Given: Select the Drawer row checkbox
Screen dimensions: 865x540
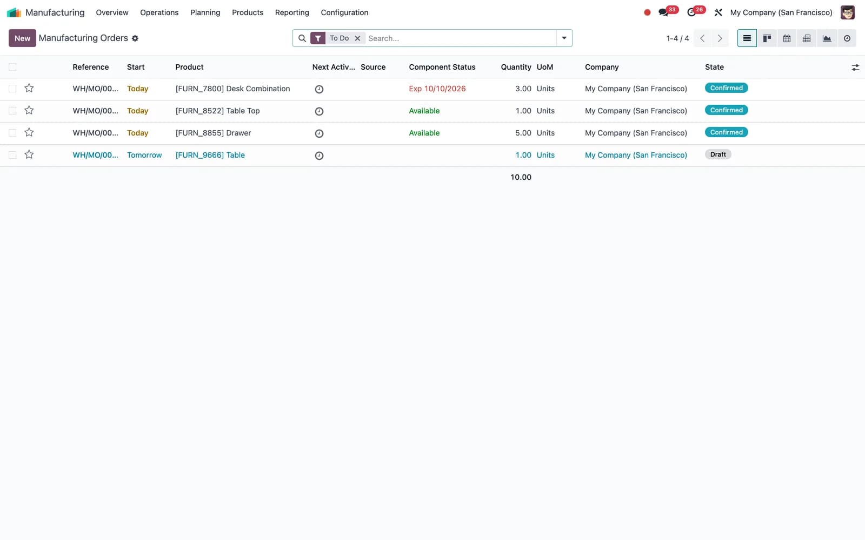Looking at the screenshot, I should coord(12,133).
